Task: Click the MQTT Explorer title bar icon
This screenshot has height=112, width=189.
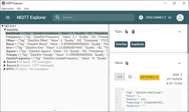Action: 3,3
